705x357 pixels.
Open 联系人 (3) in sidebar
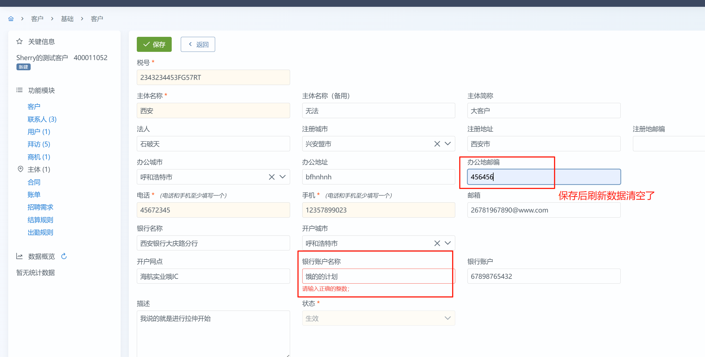(42, 119)
